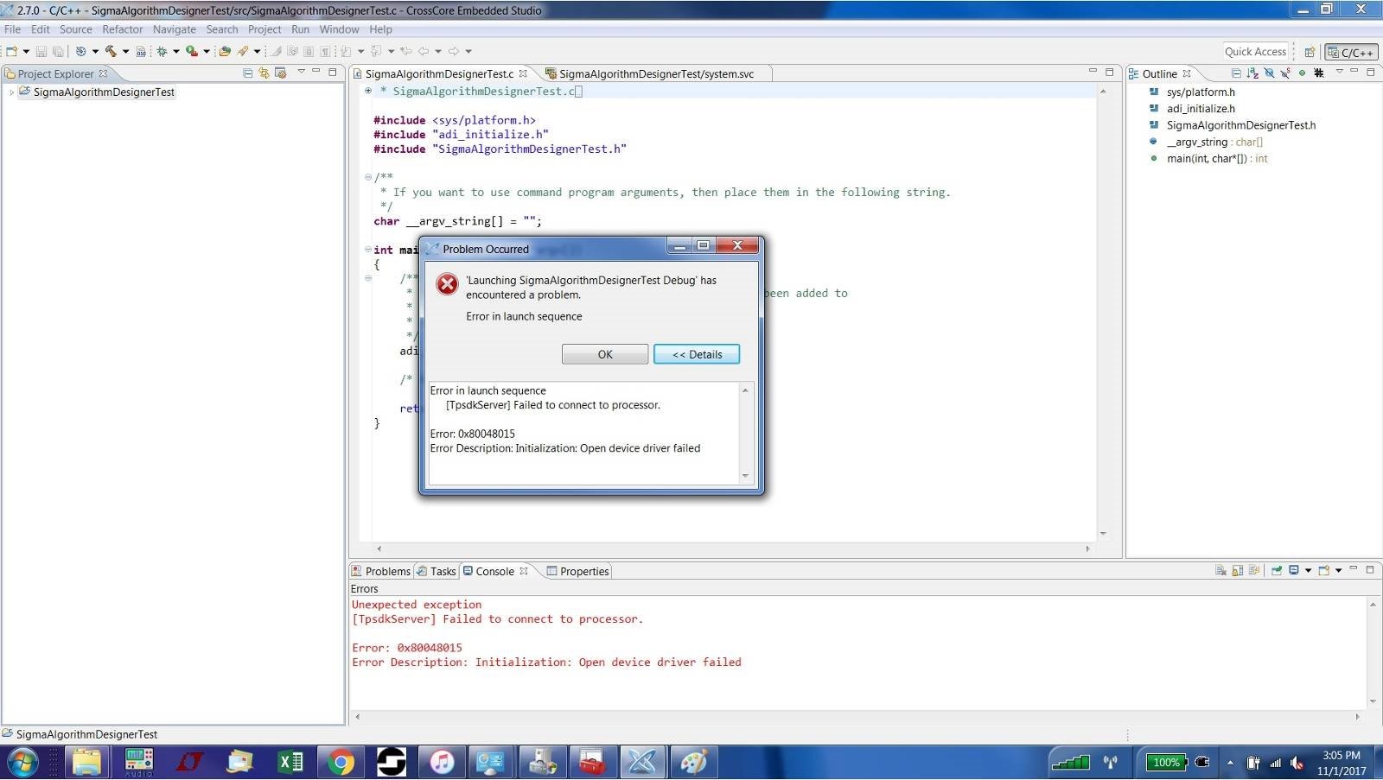1383x780 pixels.
Task: Toggle Hide Fields in Outline panel
Action: (1269, 73)
